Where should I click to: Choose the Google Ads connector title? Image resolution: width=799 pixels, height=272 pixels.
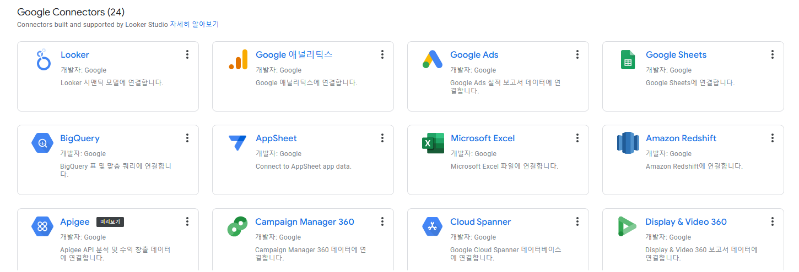coord(474,55)
